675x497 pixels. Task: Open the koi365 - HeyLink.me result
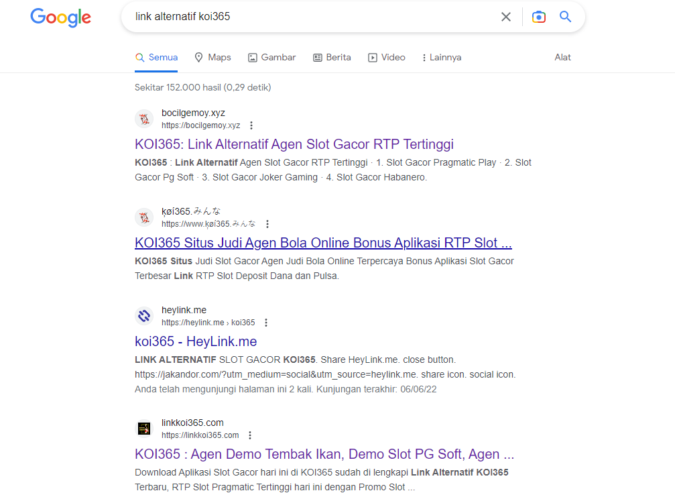click(x=196, y=341)
